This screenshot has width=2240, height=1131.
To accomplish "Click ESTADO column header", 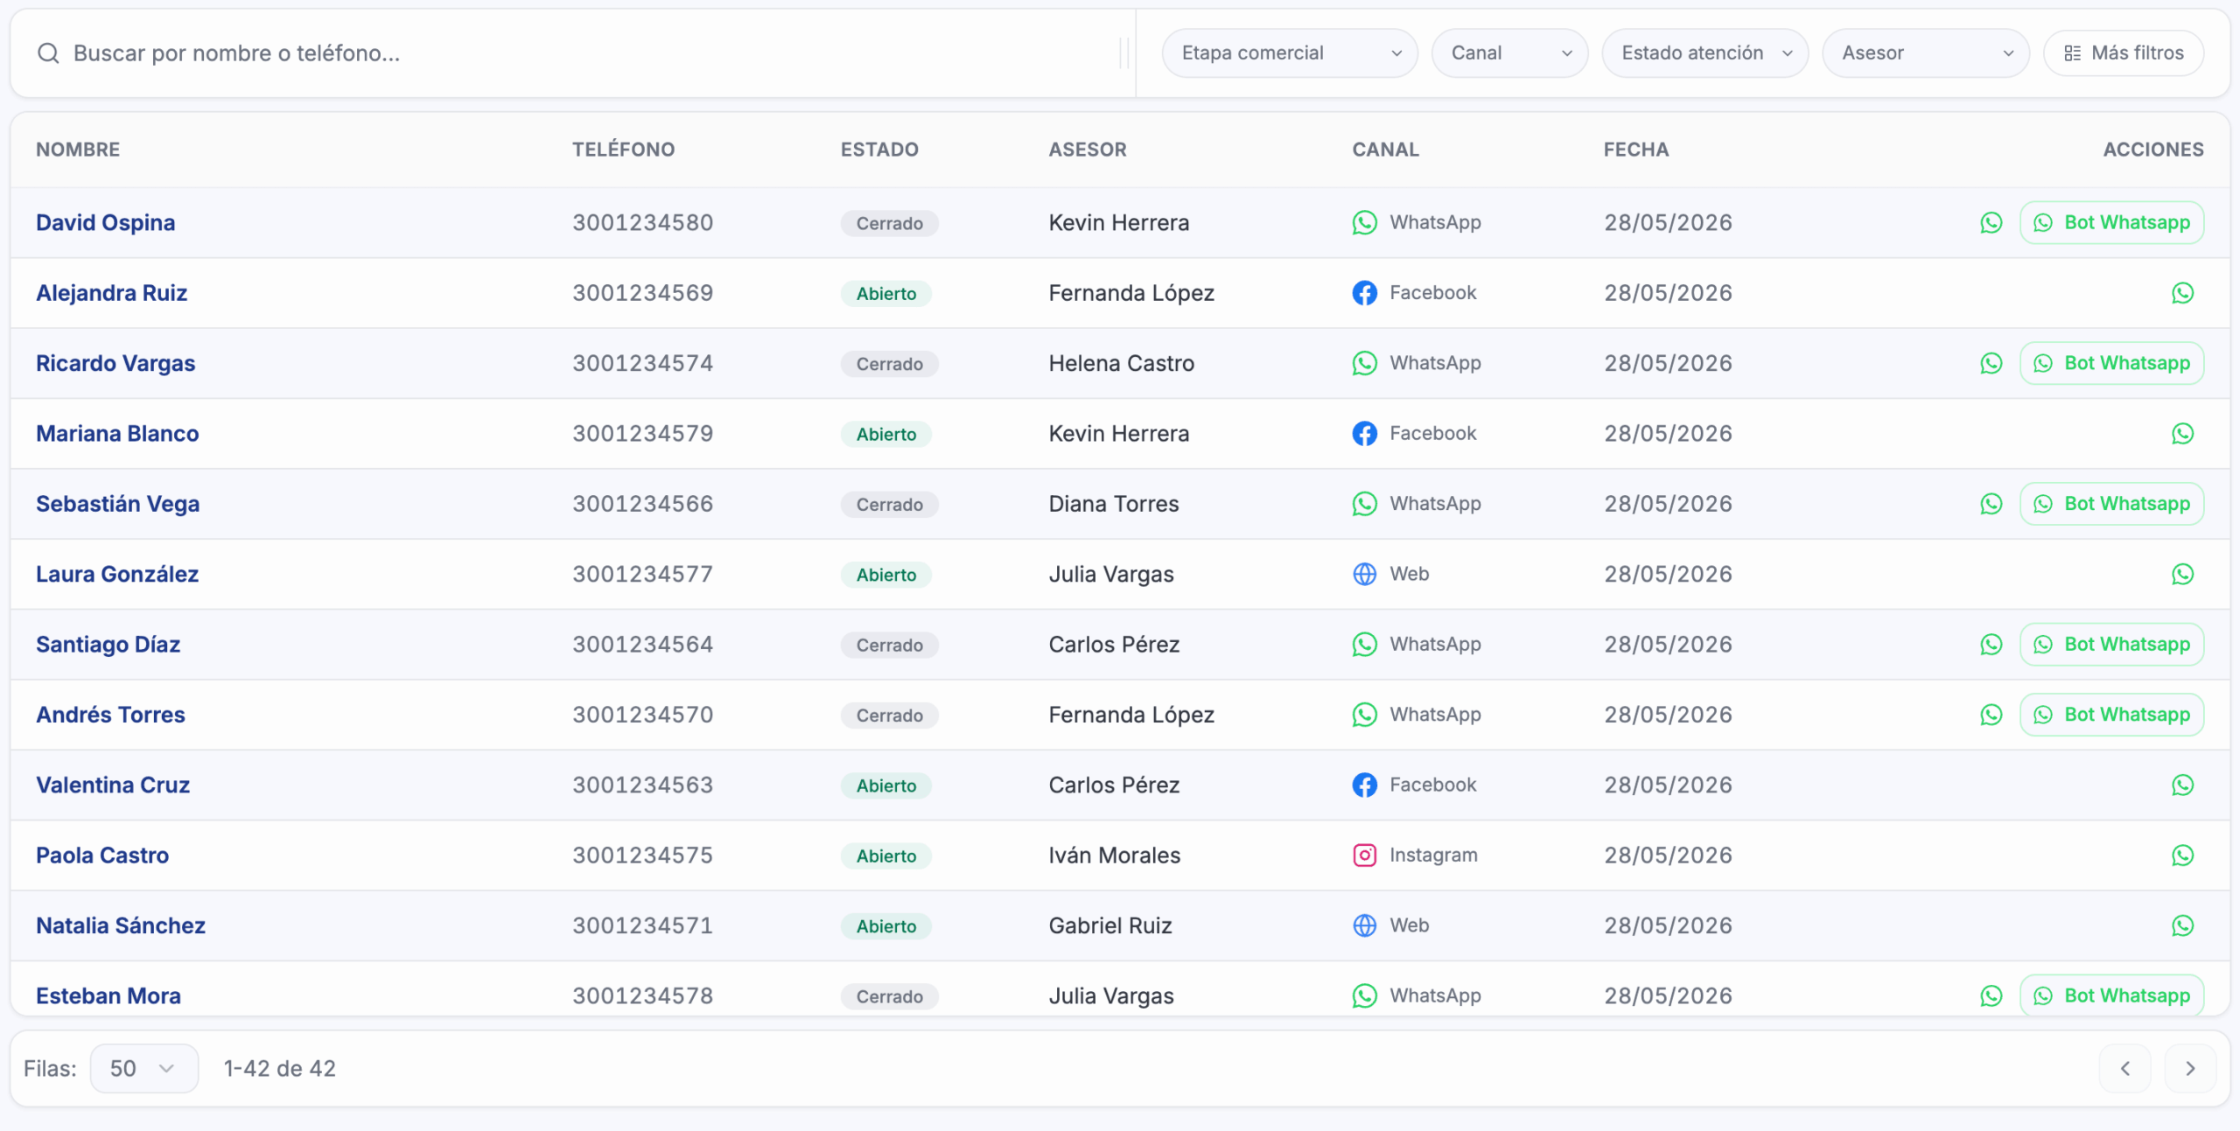I will click(x=879, y=150).
